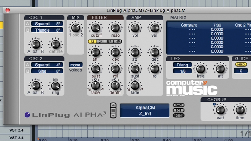Click the GEN button
The image size is (251, 141).
pos(179,115)
